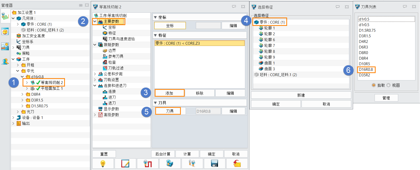Select D35R2 in the tool list
The height and width of the screenshot is (170, 420).
tap(364, 75)
